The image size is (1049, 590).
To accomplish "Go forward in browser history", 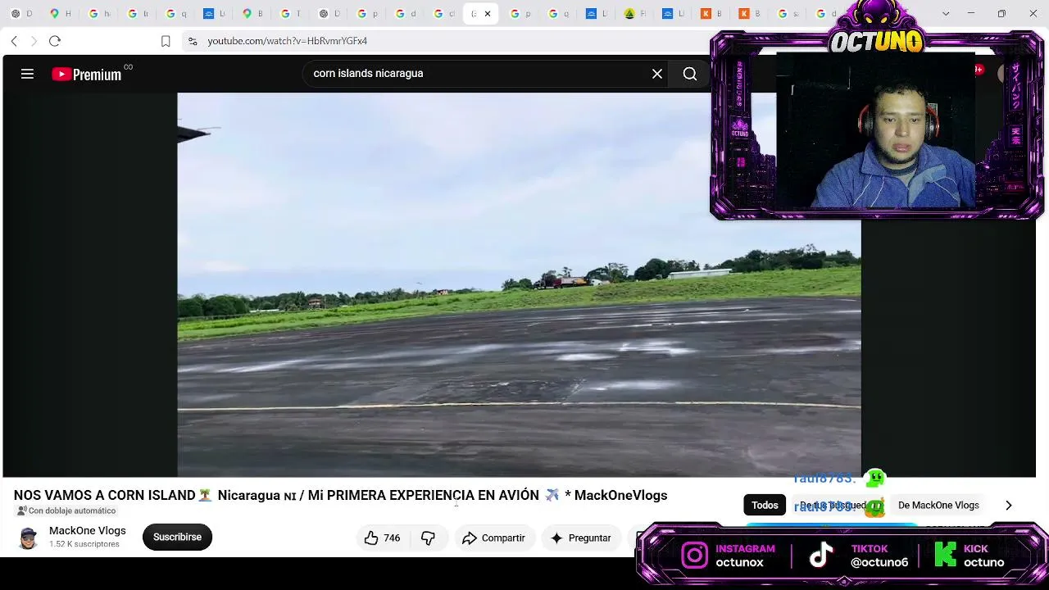I will coord(34,41).
